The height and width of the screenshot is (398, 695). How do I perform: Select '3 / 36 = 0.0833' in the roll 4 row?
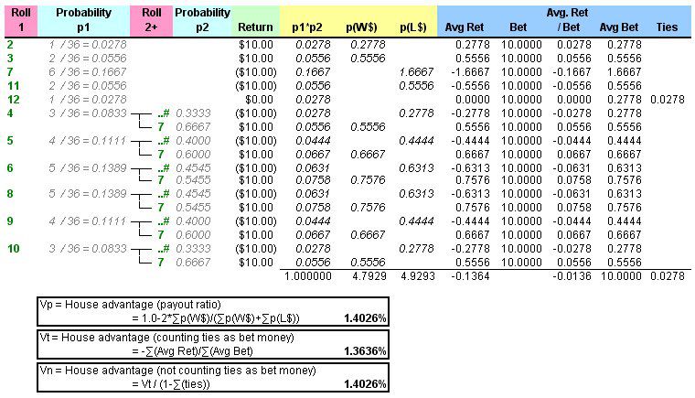[88, 113]
